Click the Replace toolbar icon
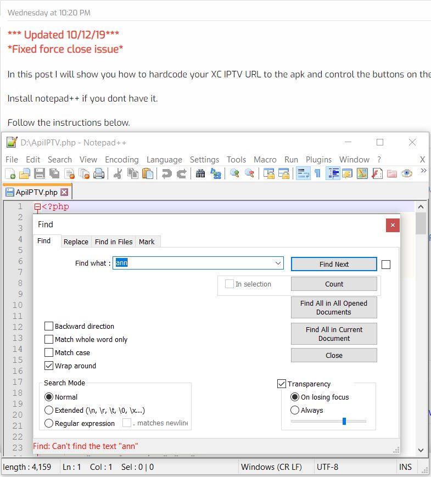This screenshot has height=477, width=431. tap(215, 173)
